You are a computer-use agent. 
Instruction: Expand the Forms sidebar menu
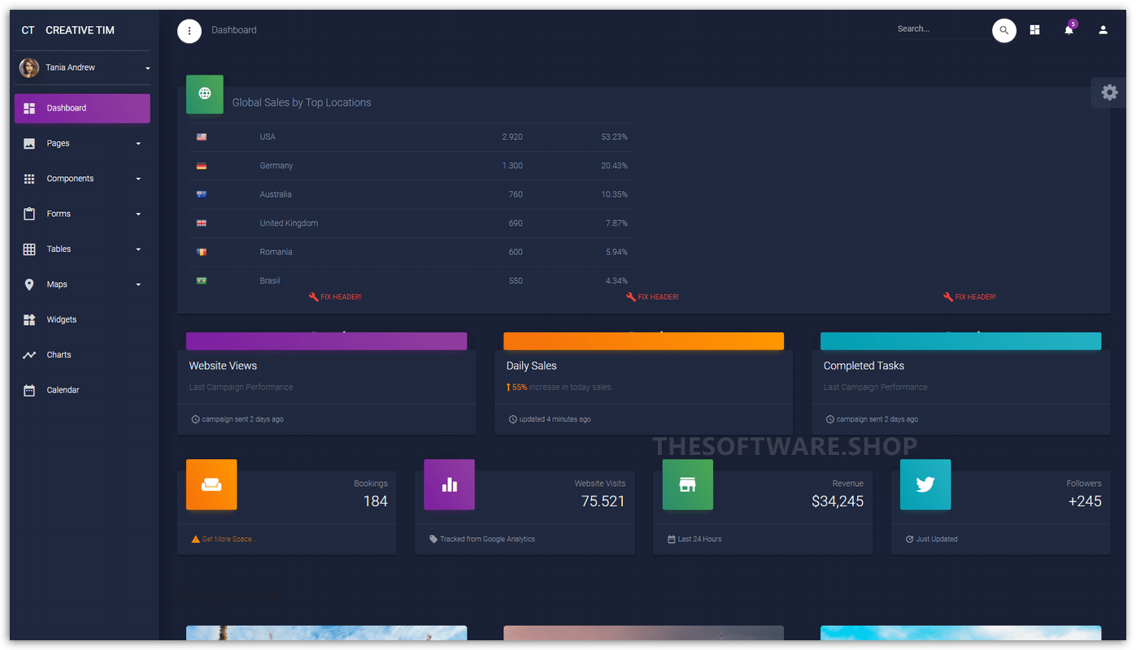pyautogui.click(x=82, y=214)
